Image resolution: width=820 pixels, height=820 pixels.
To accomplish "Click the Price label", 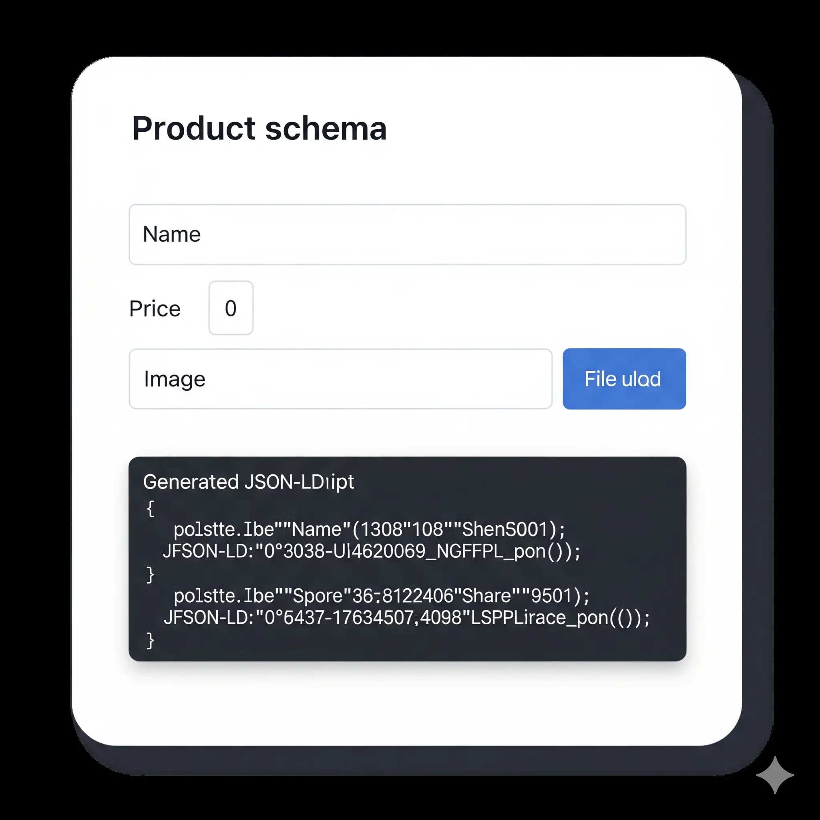I will pos(155,309).
